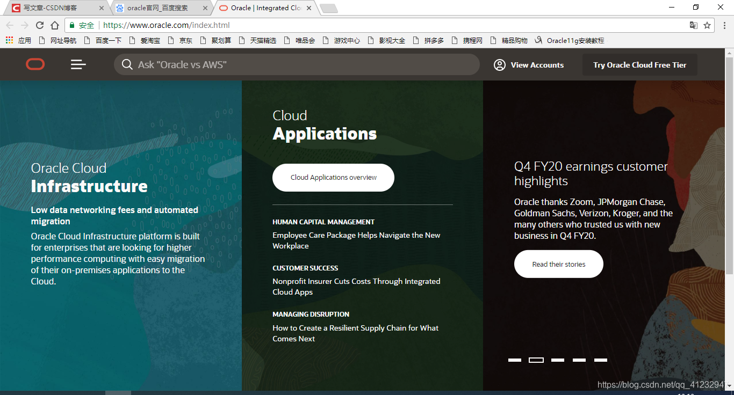Close the Oracle | Integrated Cloud tab
The height and width of the screenshot is (395, 734).
(310, 8)
